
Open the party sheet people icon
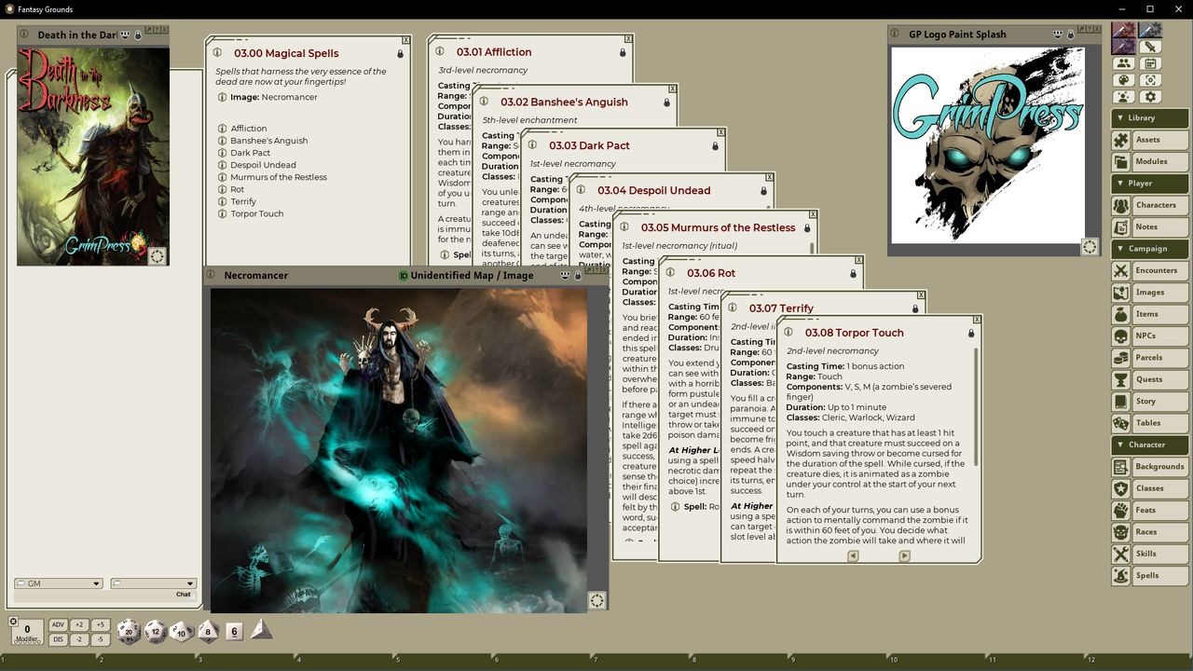click(x=1124, y=63)
